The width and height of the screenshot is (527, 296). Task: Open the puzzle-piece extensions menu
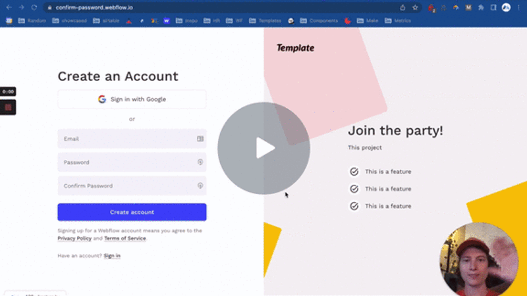coord(481,7)
